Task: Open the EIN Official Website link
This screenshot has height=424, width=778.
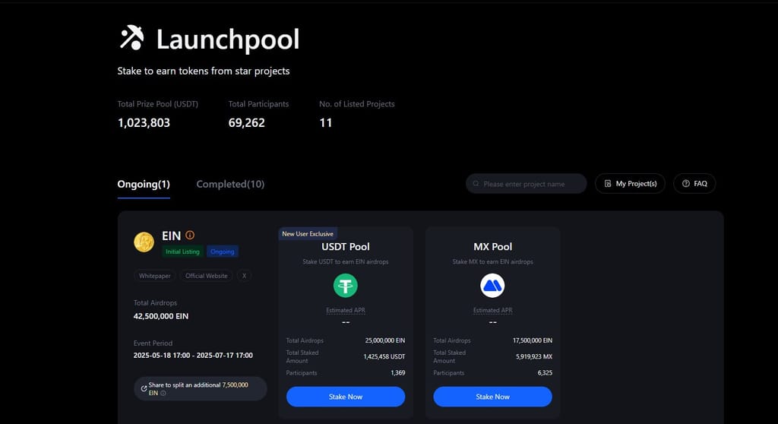Action: [207, 276]
